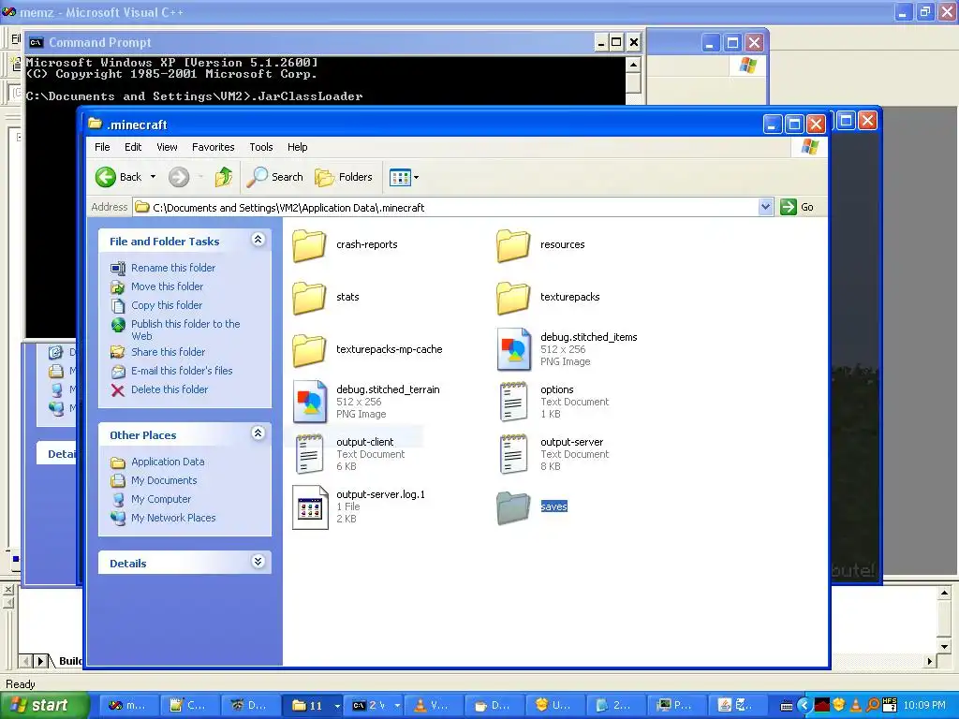Click Publish this folder to the Web
This screenshot has height=719, width=959.
coord(185,330)
